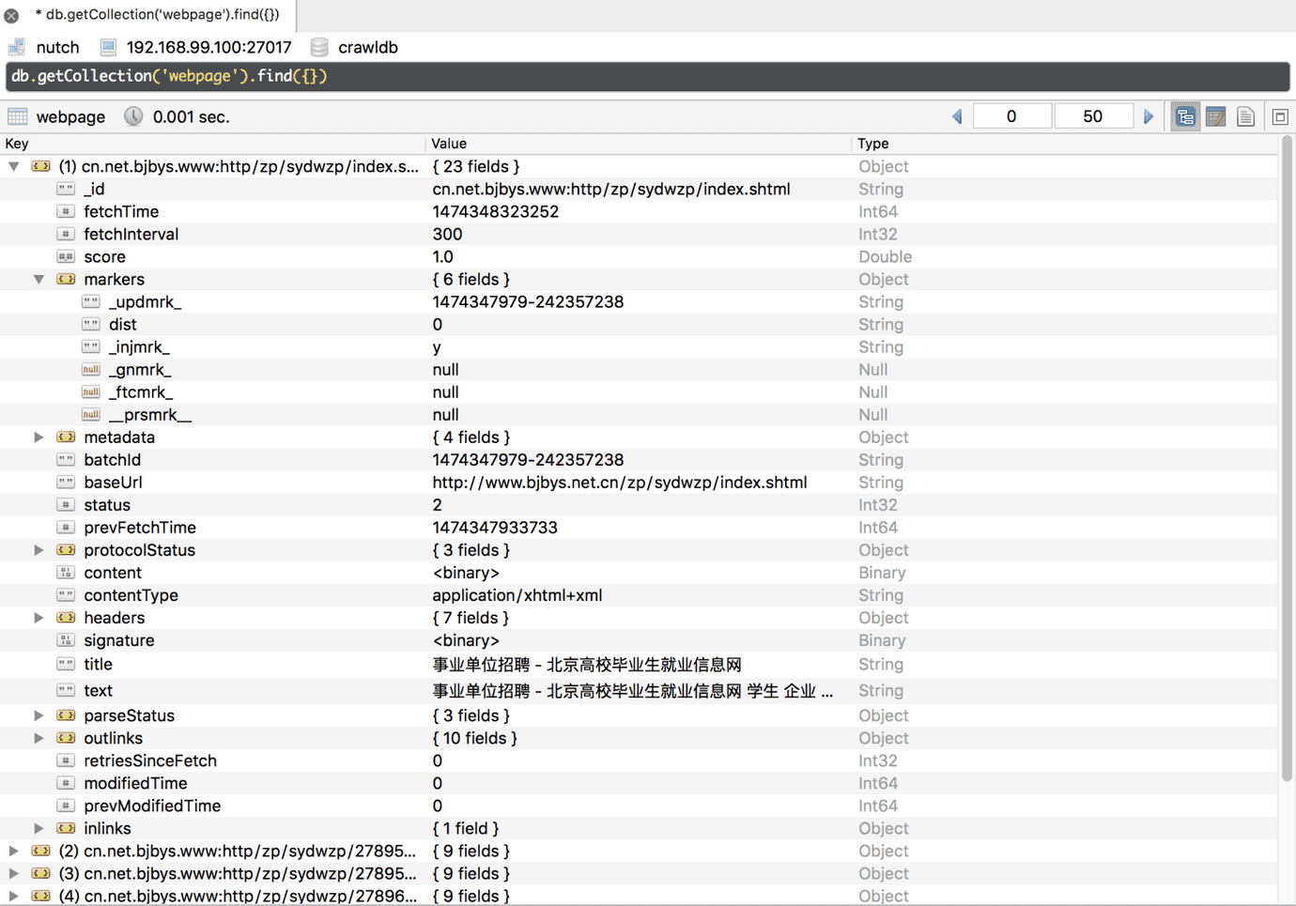Image resolution: width=1296 pixels, height=906 pixels.
Task: Click the server icon next to 192.168.99.100:27017
Action: click(x=108, y=47)
